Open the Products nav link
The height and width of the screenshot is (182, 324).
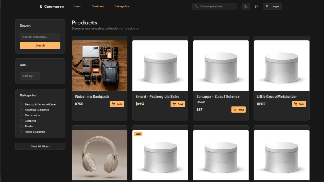98,7
